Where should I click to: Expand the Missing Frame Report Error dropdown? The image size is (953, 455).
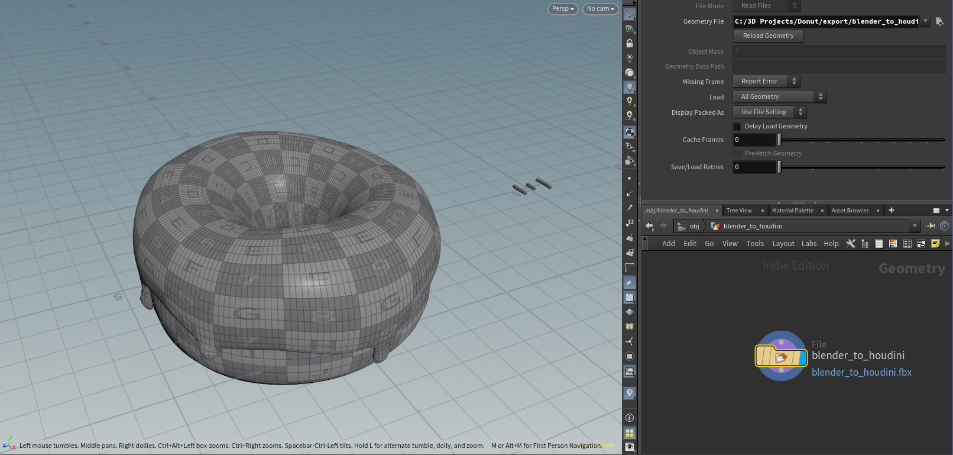coord(766,82)
